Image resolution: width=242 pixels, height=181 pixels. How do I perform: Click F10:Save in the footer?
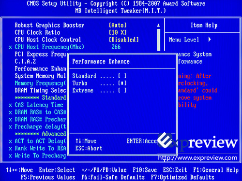tap(145, 170)
